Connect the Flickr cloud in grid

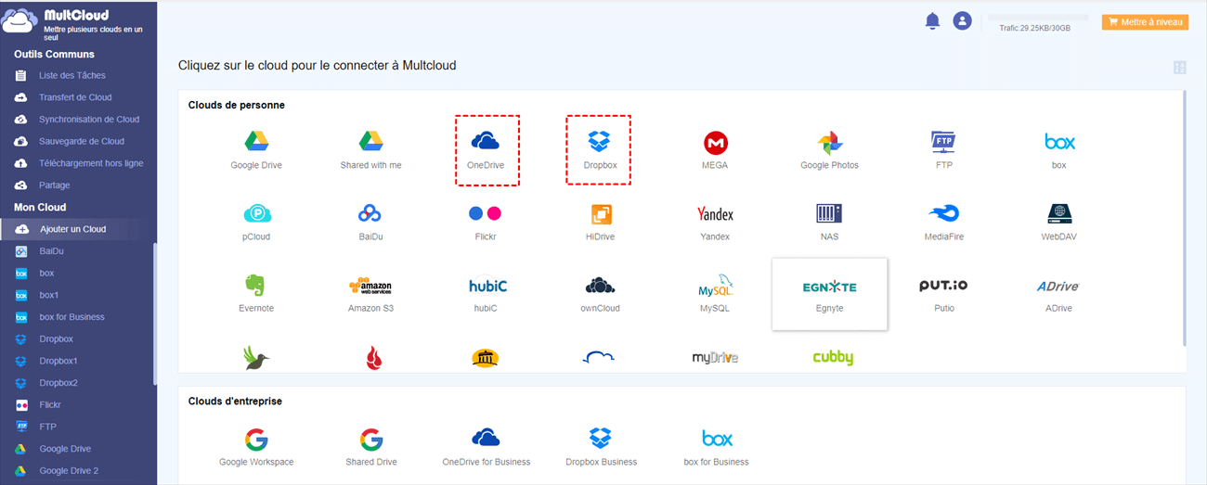click(x=486, y=222)
